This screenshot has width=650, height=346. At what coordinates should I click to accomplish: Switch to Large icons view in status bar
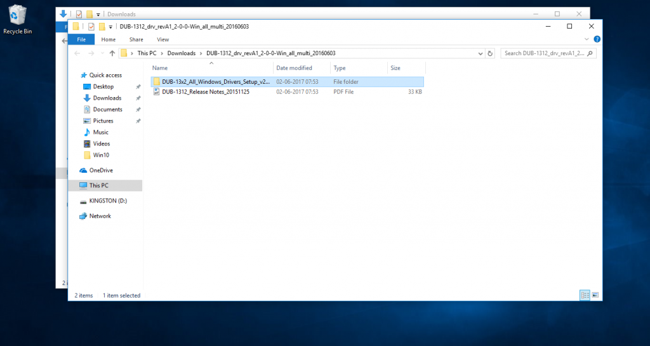[x=595, y=295]
